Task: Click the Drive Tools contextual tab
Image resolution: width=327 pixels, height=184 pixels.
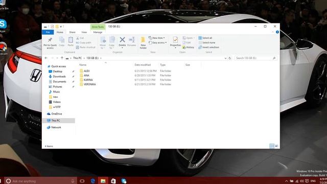Action: (98, 27)
